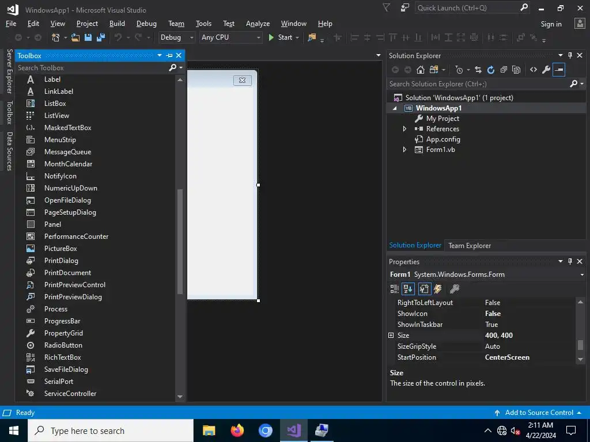Toggle the Properties view button in Properties
590x442 pixels.
[424, 289]
